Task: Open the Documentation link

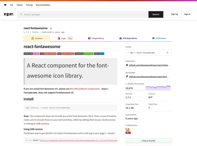Action: click(x=43, y=5)
